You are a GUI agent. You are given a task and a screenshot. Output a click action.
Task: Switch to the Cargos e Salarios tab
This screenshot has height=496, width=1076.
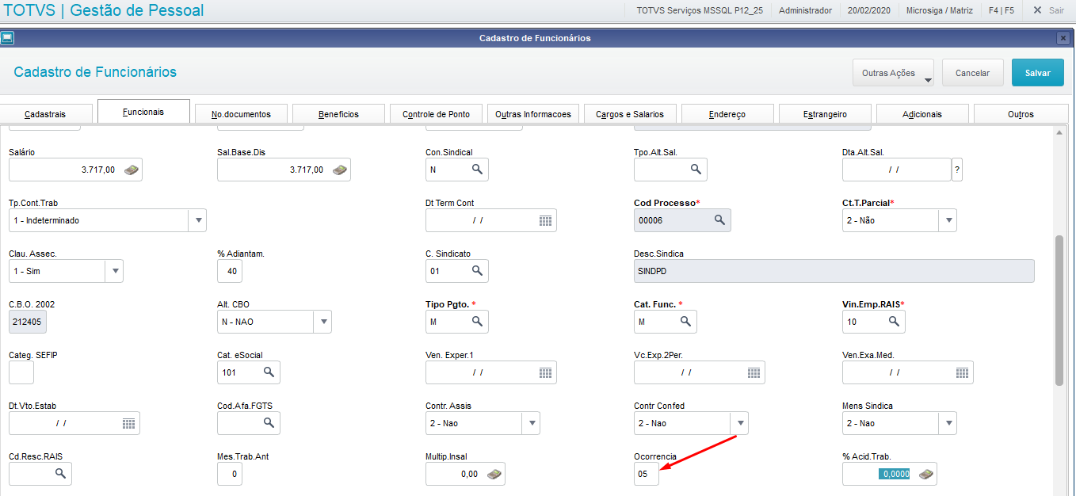tap(630, 114)
